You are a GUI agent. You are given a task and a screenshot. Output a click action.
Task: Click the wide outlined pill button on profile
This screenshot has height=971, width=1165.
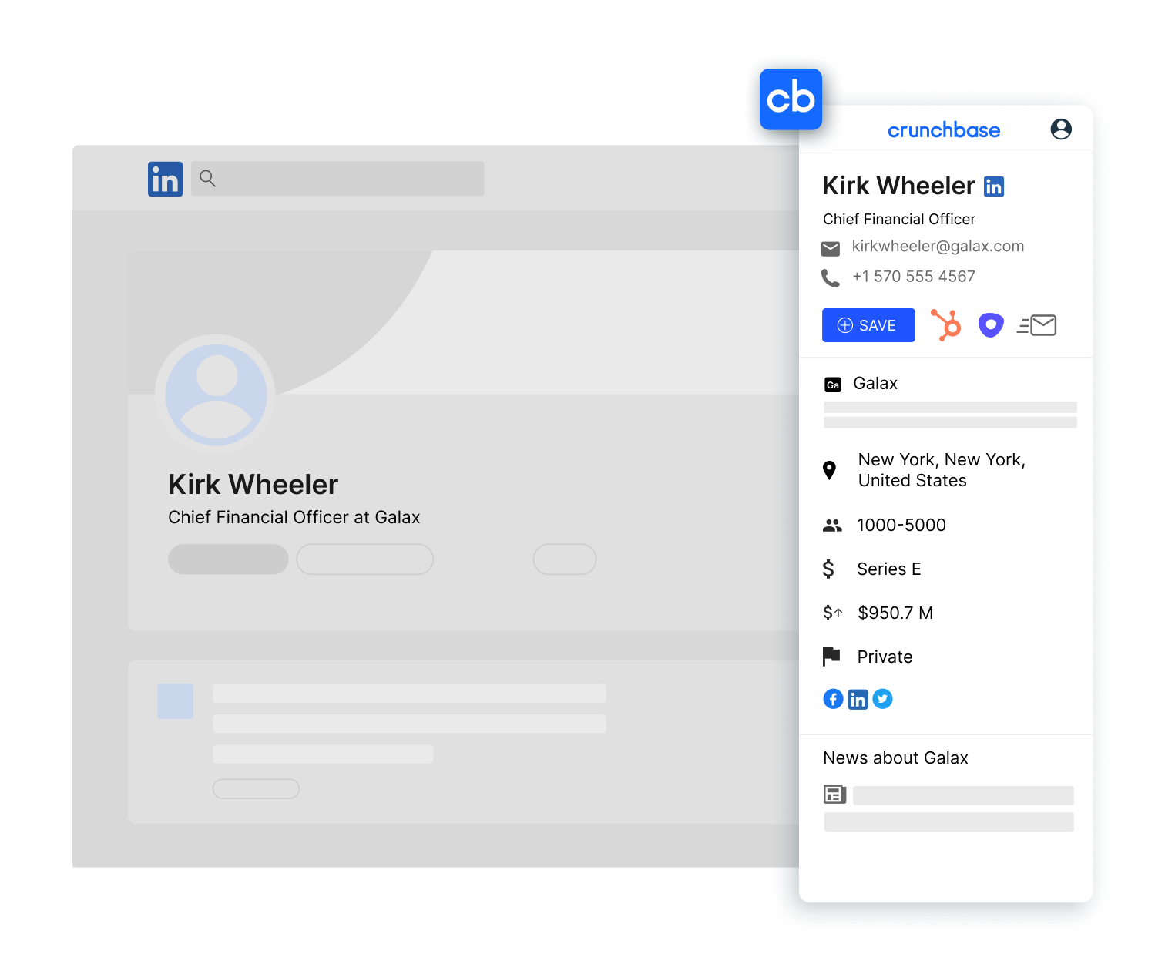[x=364, y=559]
